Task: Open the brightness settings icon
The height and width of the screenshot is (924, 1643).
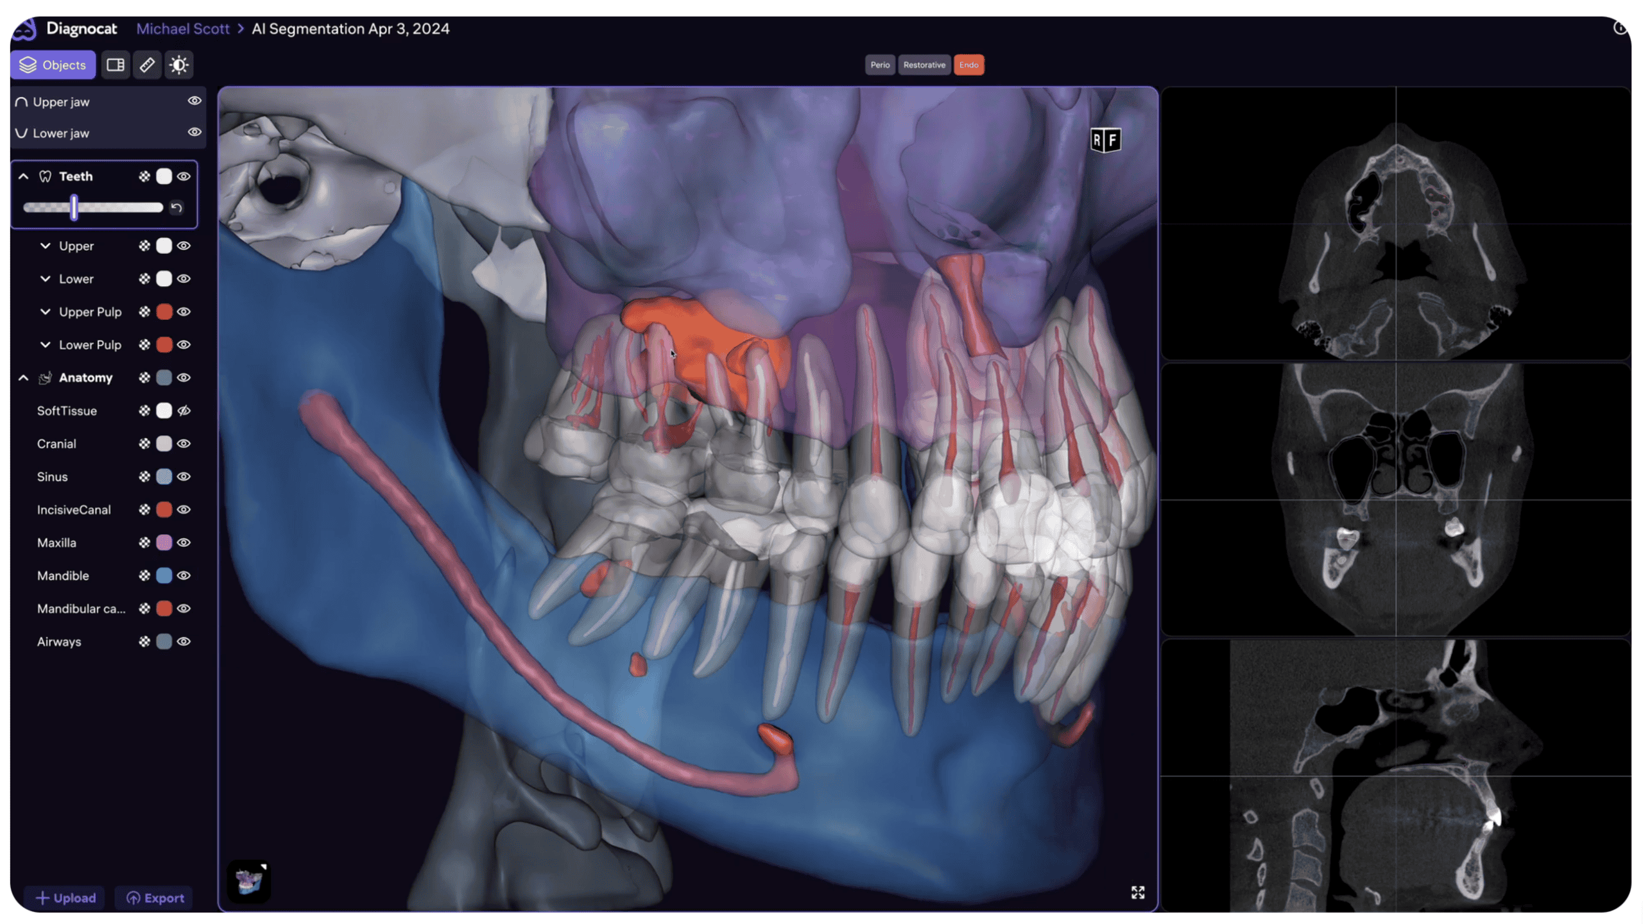Action: (178, 65)
